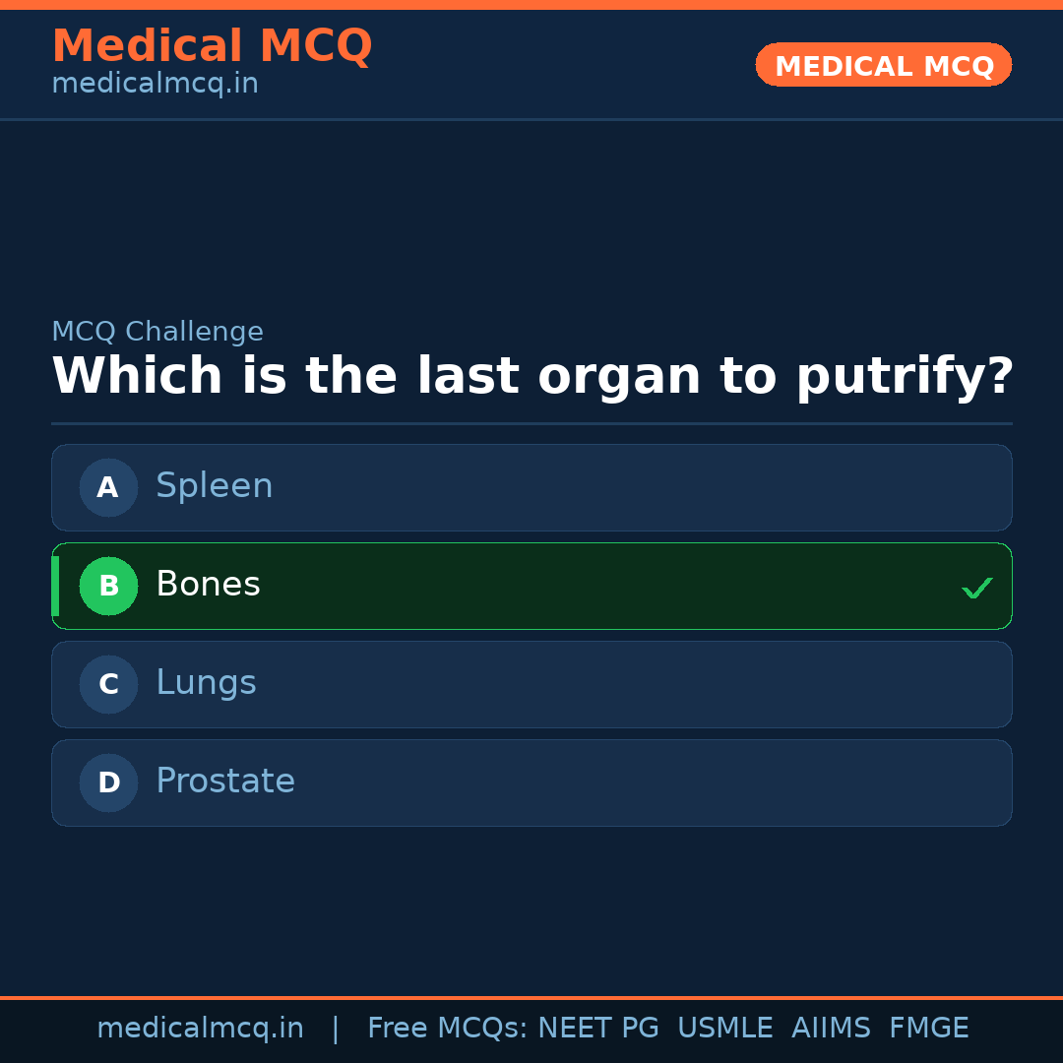The image size is (1063, 1063).
Task: Select the Spleen answer option
Action: 531,487
